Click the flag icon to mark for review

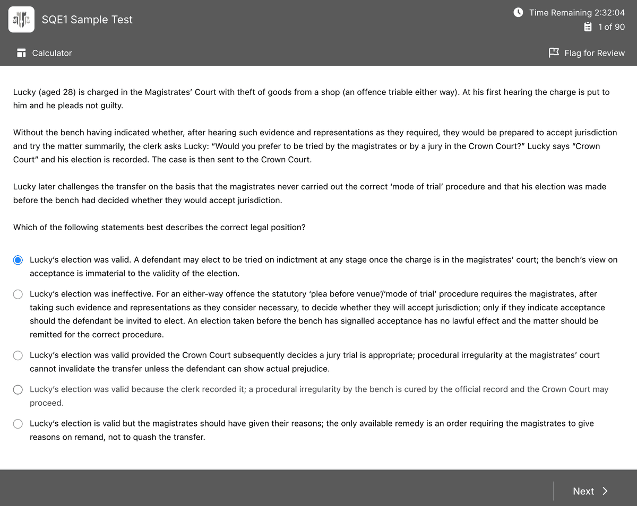[x=553, y=53]
